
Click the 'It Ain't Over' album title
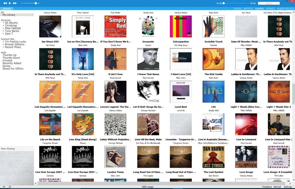[116, 74]
